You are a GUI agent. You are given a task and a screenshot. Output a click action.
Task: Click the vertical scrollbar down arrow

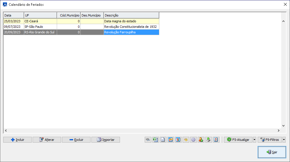283,126
